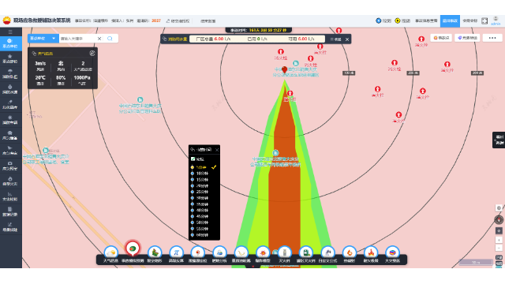This screenshot has width=505, height=284.
Task: Click the refresh icon on weather info panel
Action: point(92,54)
